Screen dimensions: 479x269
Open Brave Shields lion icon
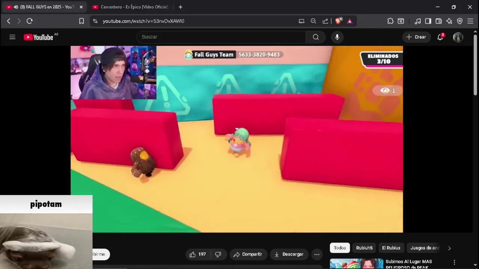[338, 21]
